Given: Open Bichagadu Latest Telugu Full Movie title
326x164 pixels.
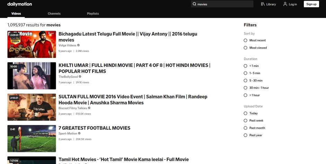Looking at the screenshot, I should point(128,37).
